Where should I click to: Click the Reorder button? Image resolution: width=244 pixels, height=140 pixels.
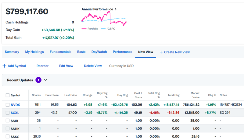coord(42,66)
